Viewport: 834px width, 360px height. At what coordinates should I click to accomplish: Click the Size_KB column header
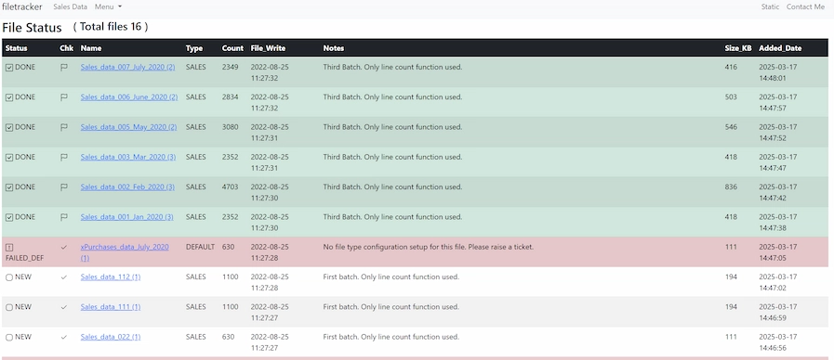pos(738,48)
